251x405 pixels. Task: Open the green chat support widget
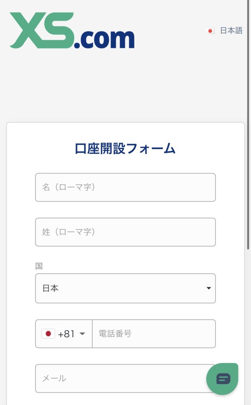[222, 379]
